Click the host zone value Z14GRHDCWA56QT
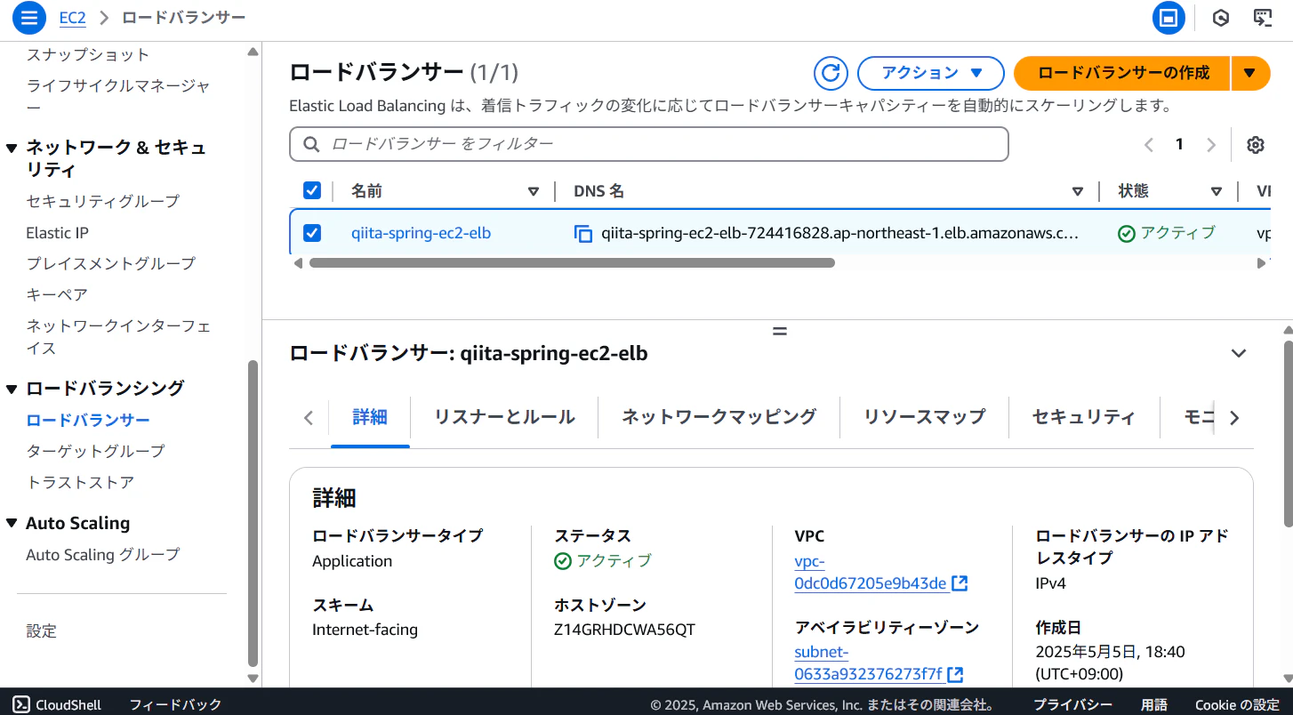The height and width of the screenshot is (715, 1293). tap(624, 630)
